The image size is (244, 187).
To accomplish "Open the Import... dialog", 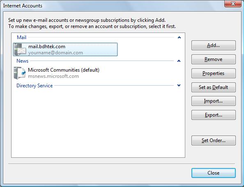I will click(x=214, y=101).
